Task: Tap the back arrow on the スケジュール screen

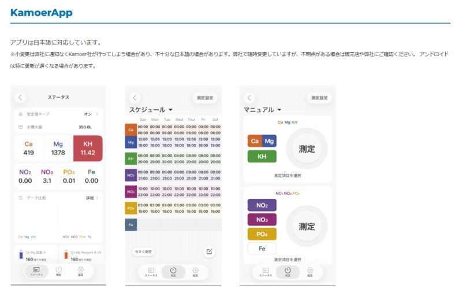Action: pyautogui.click(x=135, y=98)
